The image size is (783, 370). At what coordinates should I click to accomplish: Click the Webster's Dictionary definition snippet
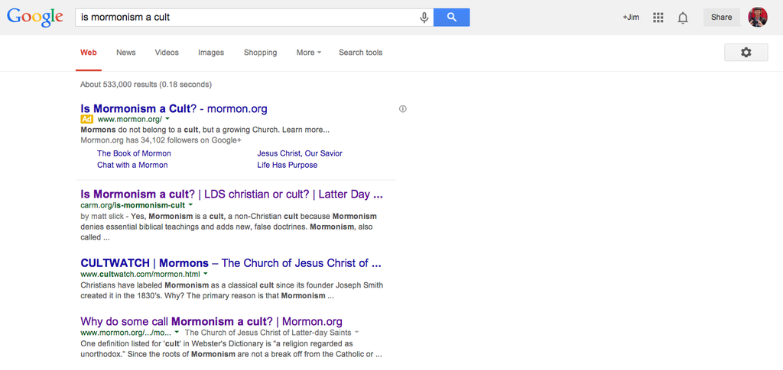click(x=231, y=349)
